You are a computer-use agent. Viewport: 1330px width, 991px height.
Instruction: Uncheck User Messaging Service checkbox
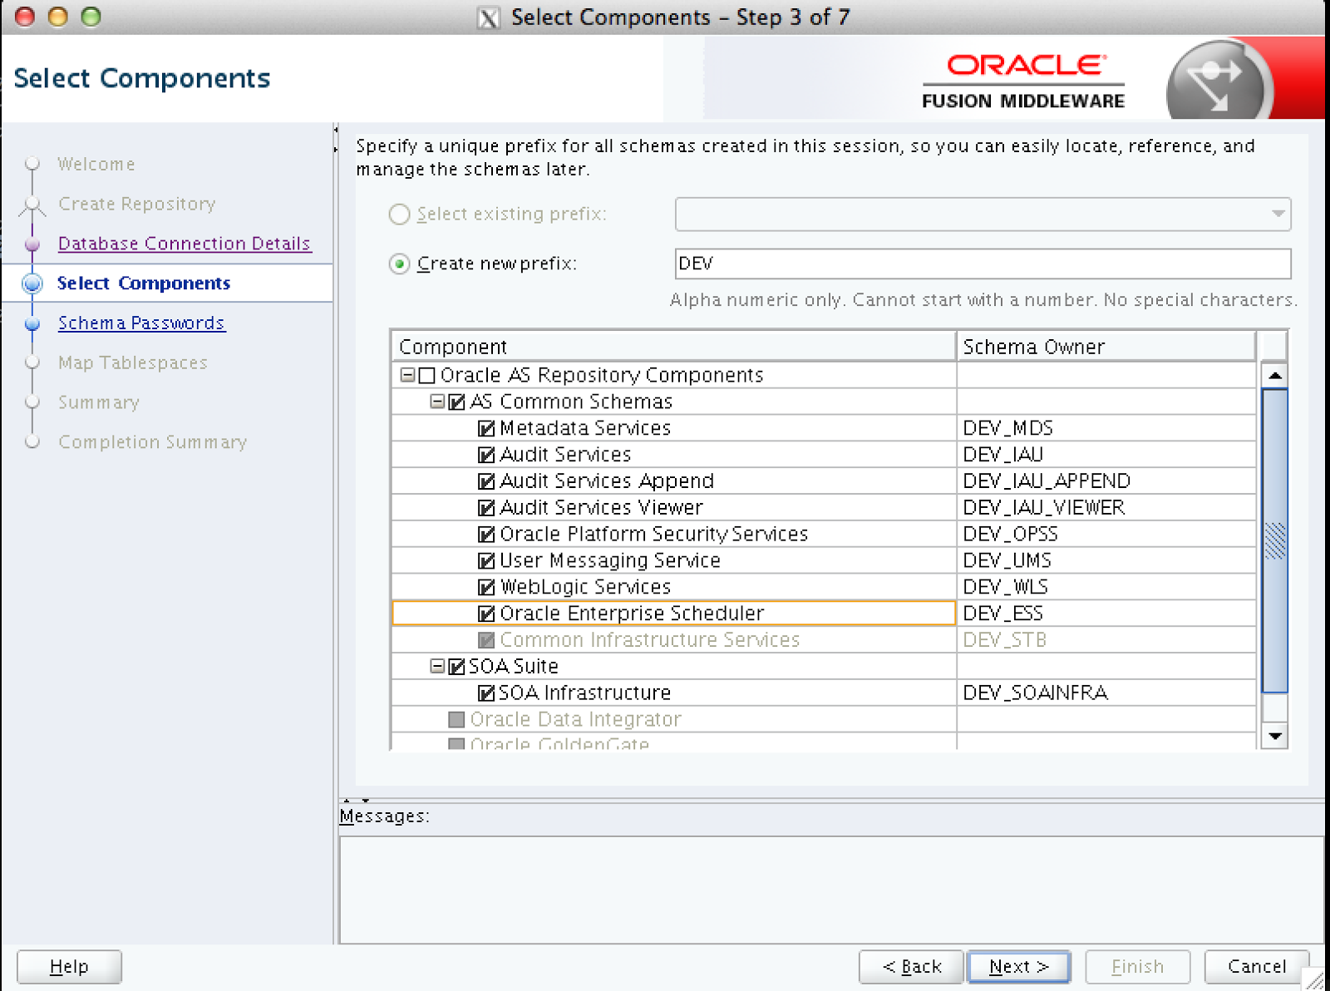tap(486, 561)
